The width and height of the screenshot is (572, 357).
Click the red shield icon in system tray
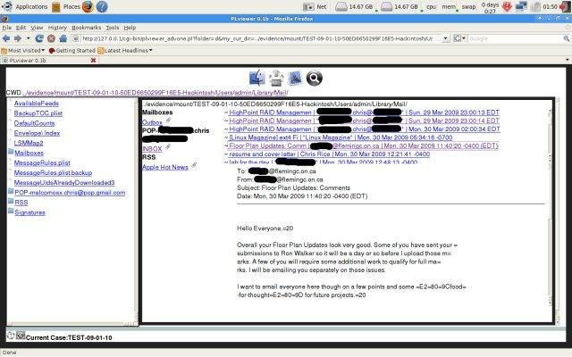click(x=507, y=6)
